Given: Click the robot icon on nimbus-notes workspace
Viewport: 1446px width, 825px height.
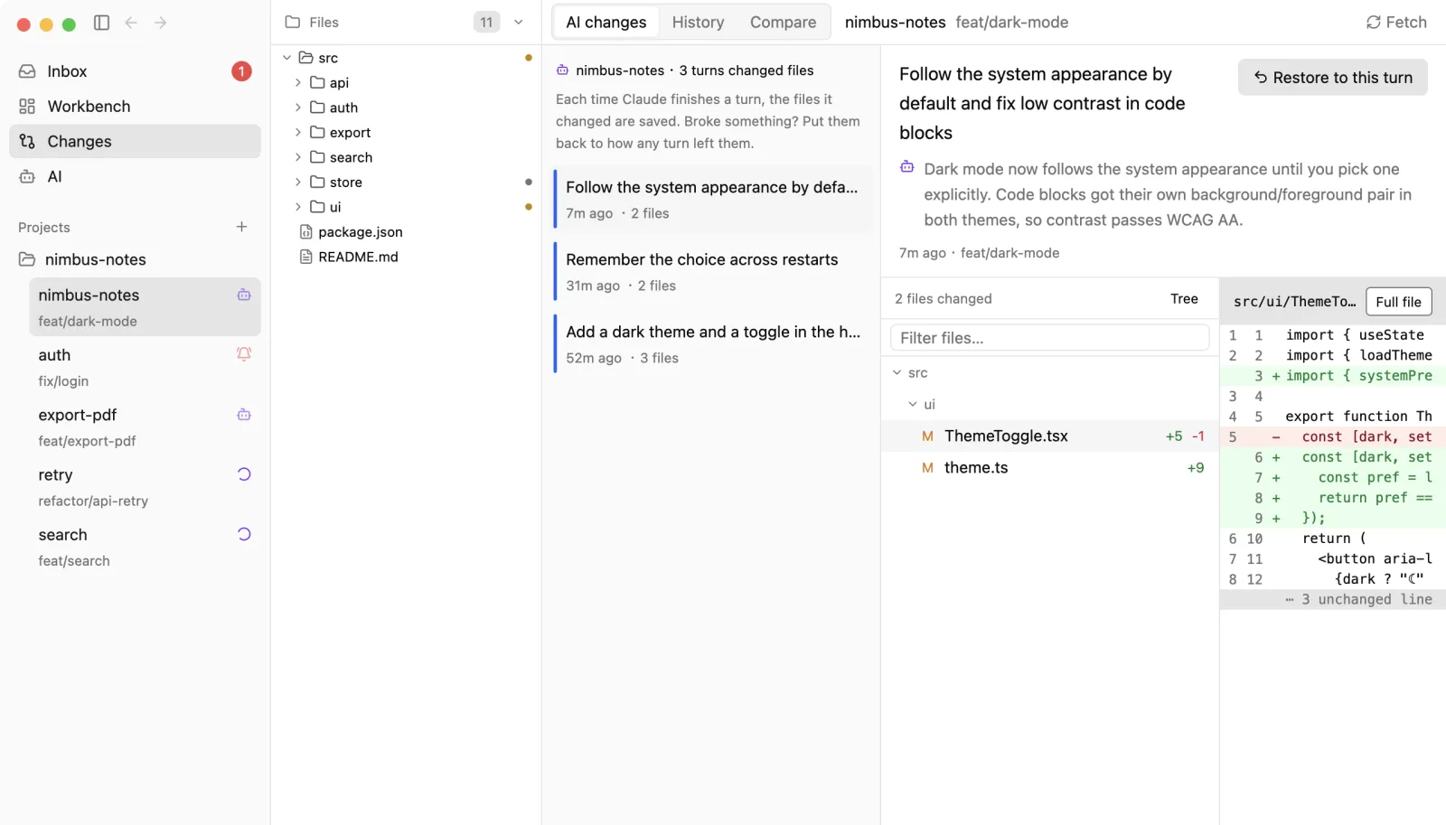Looking at the screenshot, I should click(244, 295).
